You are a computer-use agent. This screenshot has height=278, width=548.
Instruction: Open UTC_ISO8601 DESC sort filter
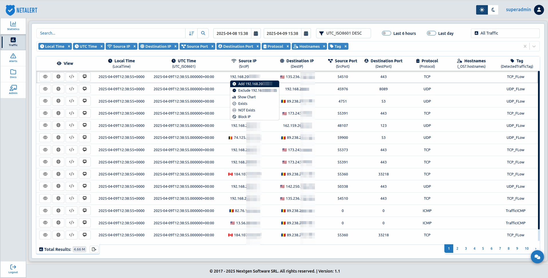point(343,33)
